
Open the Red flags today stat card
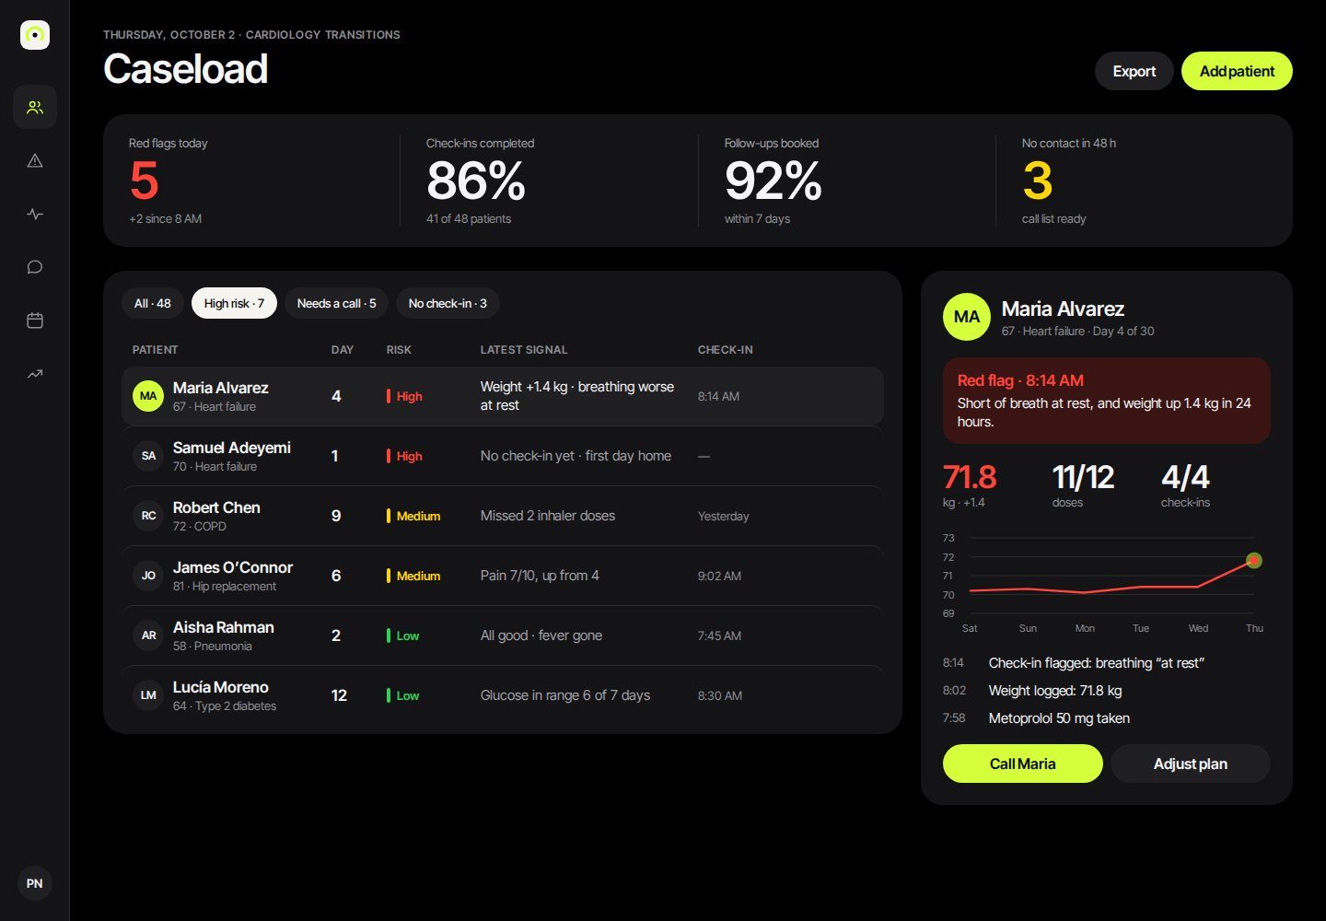tap(251, 181)
